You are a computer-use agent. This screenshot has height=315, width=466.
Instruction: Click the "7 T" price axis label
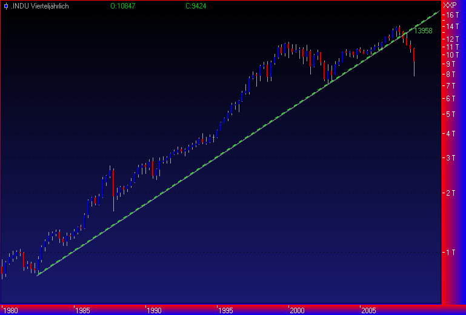pos(451,86)
